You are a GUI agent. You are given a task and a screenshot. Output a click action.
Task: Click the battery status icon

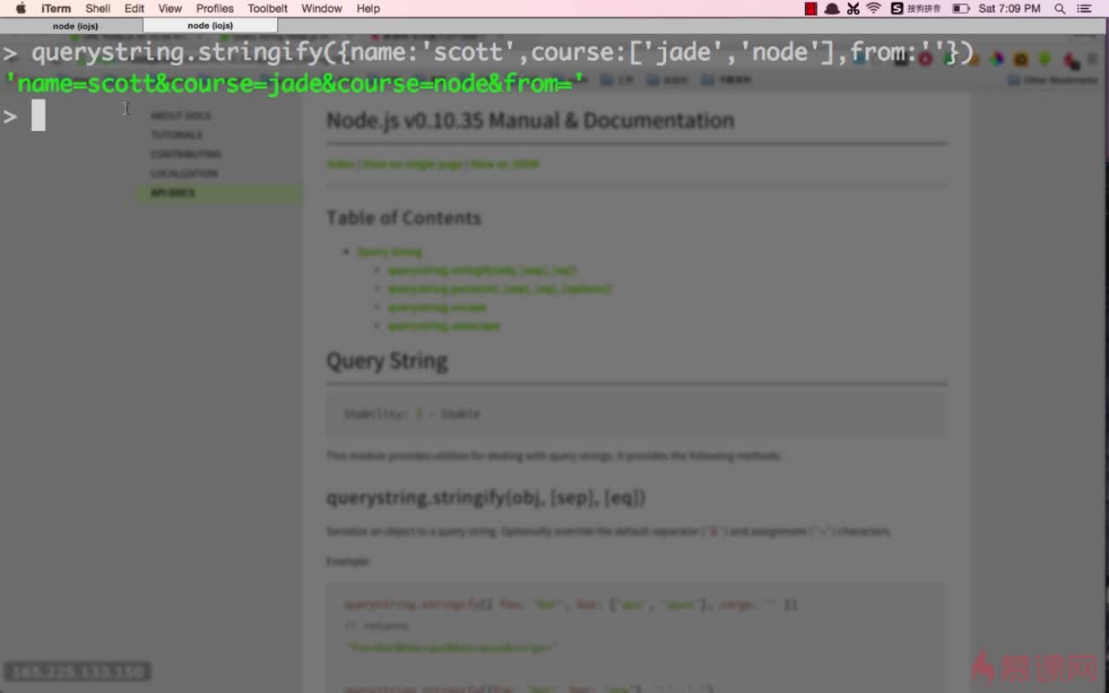click(960, 9)
